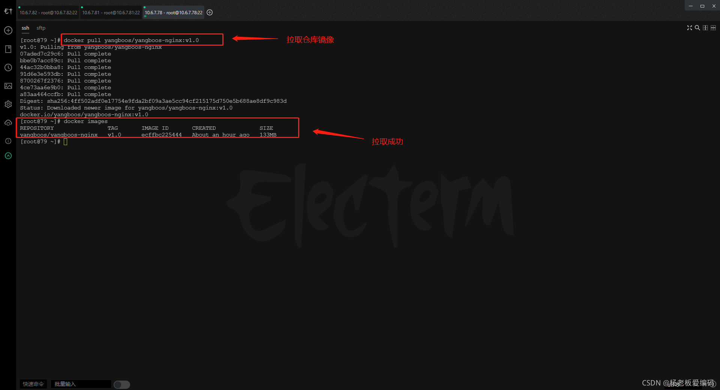The width and height of the screenshot is (720, 390).
Task: Select the 10.6.7.78 session tab
Action: pos(174,12)
